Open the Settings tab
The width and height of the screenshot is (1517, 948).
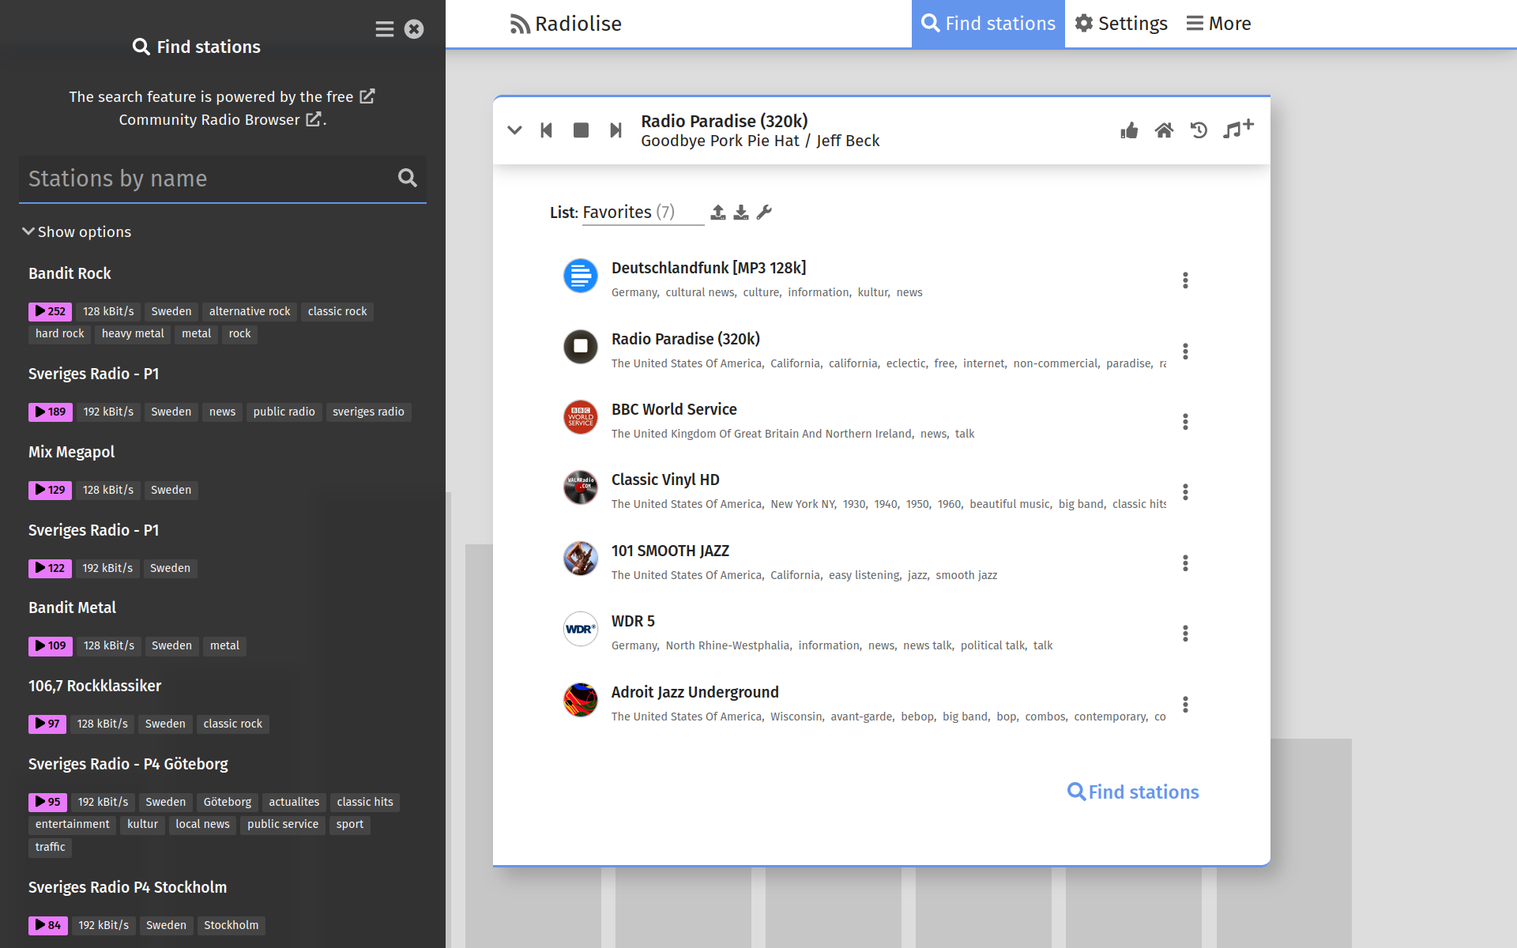point(1121,24)
